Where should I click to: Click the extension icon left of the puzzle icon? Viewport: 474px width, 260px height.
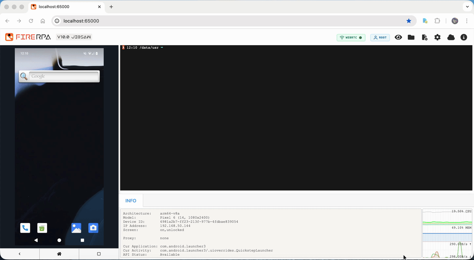(425, 21)
